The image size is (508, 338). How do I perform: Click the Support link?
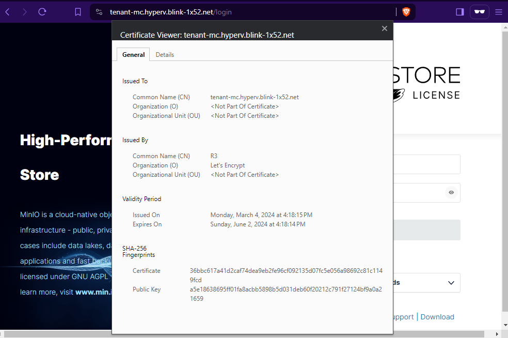tap(404, 317)
